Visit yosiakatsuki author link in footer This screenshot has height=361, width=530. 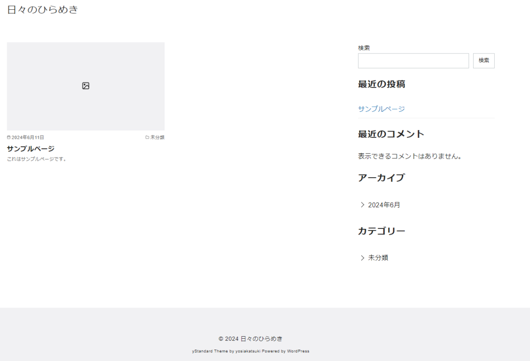click(248, 351)
